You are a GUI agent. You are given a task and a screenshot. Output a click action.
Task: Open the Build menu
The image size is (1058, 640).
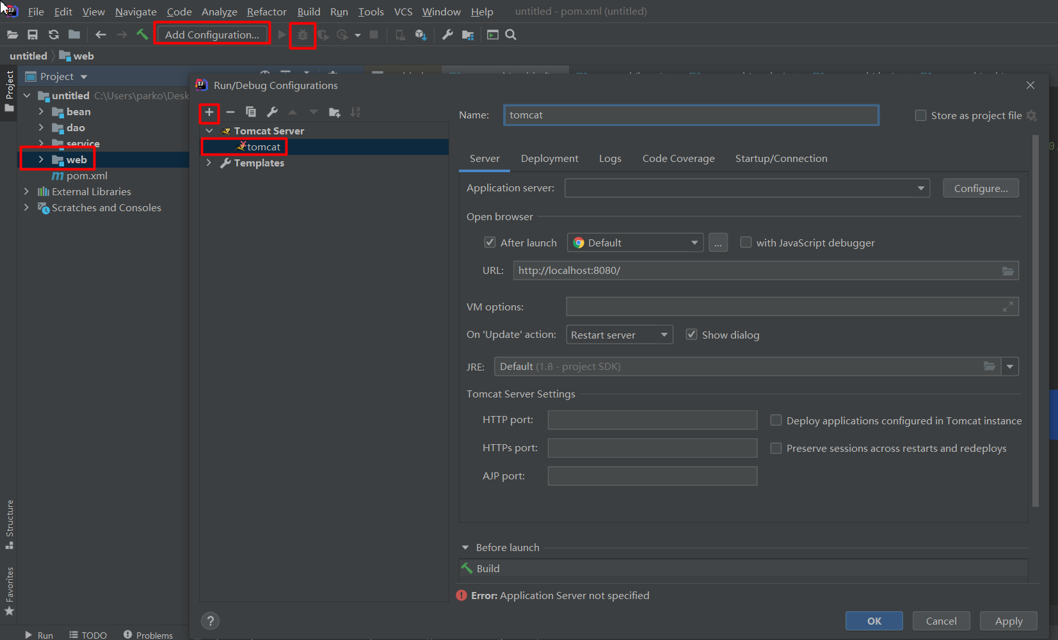tap(309, 12)
